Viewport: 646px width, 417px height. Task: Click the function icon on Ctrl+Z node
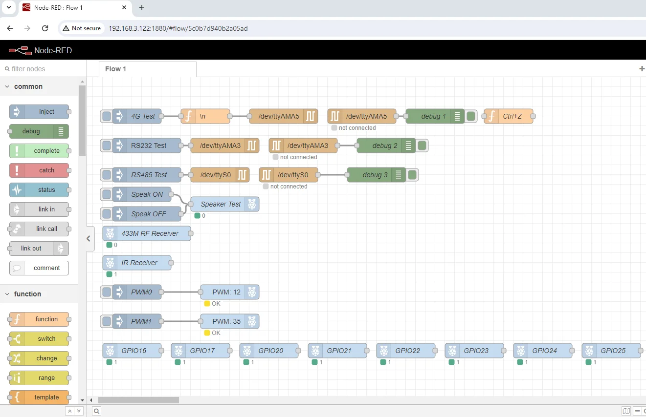point(491,116)
